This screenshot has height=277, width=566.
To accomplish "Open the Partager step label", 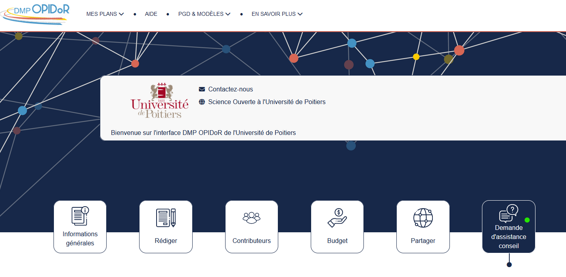I will 423,241.
